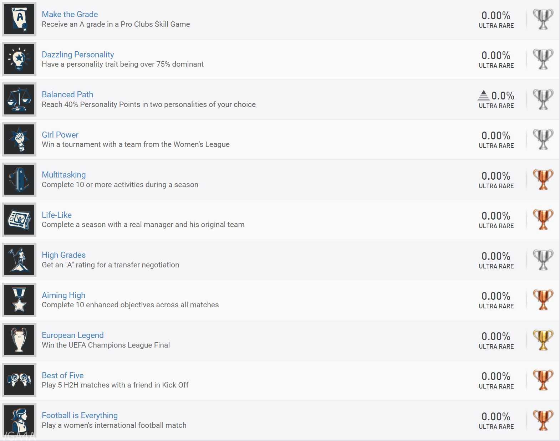Open the Make the Grade trophy link

[x=70, y=14]
